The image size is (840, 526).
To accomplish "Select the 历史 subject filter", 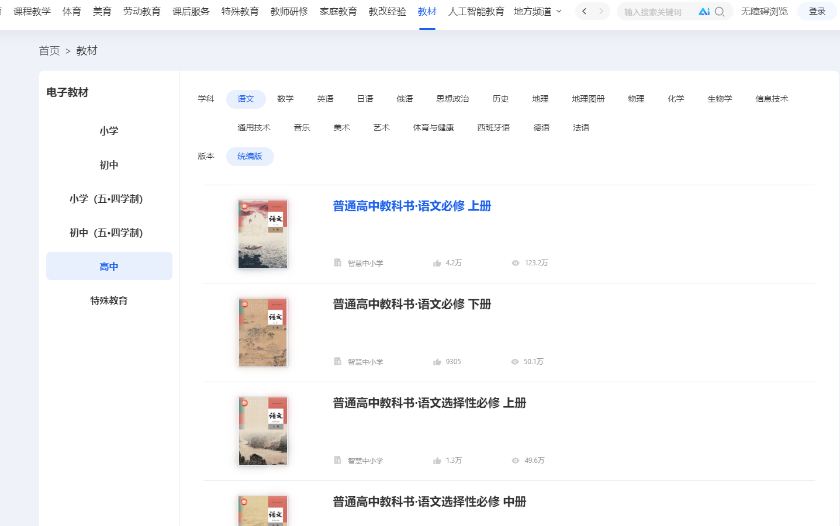I will [x=501, y=99].
